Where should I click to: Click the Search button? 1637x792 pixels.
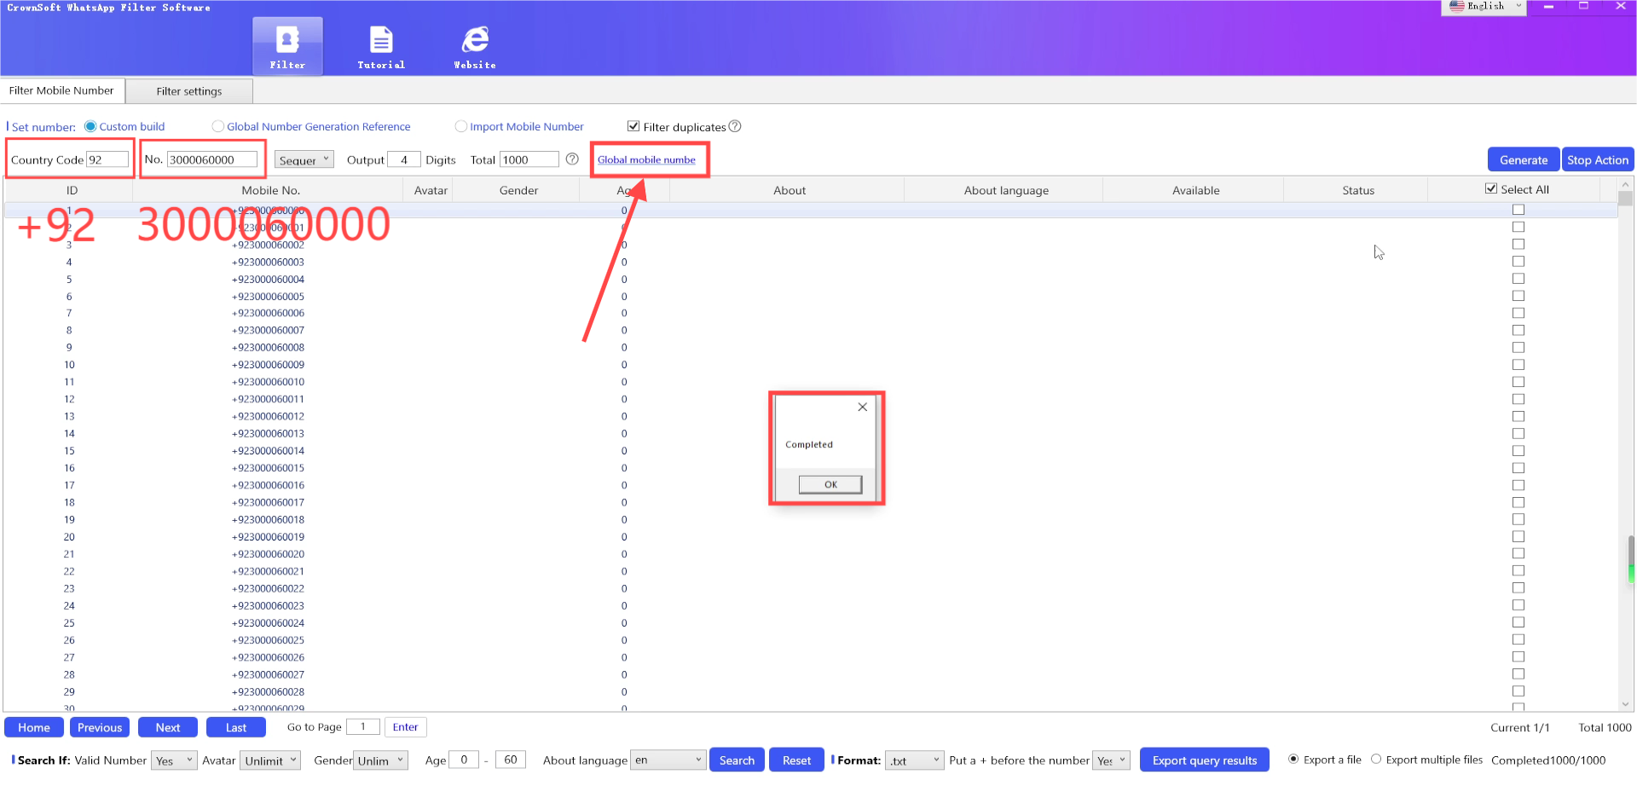pos(737,760)
